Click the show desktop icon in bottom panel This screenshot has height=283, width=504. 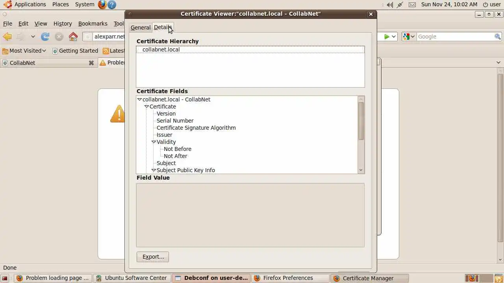(5, 278)
